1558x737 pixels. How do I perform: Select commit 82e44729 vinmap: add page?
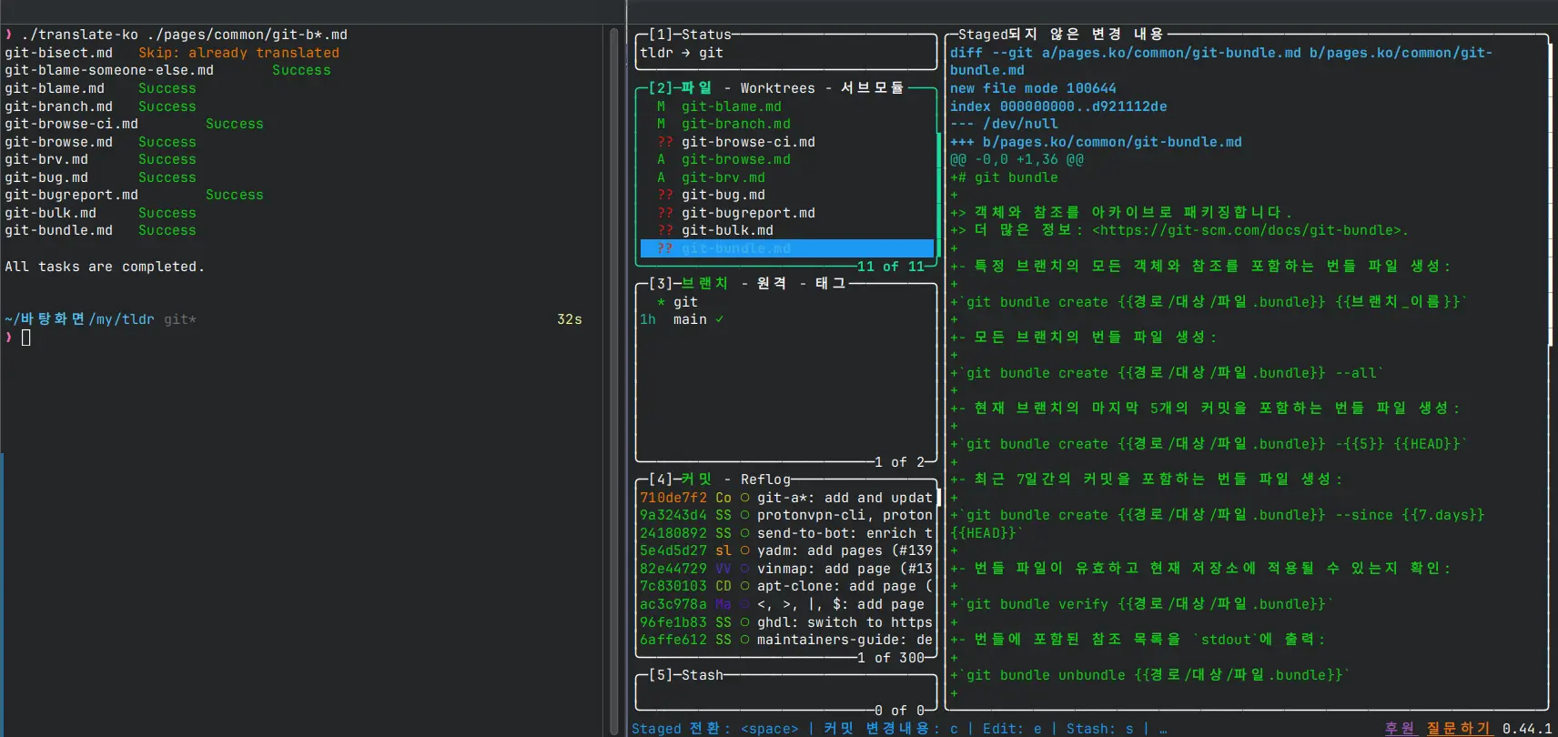(x=786, y=569)
